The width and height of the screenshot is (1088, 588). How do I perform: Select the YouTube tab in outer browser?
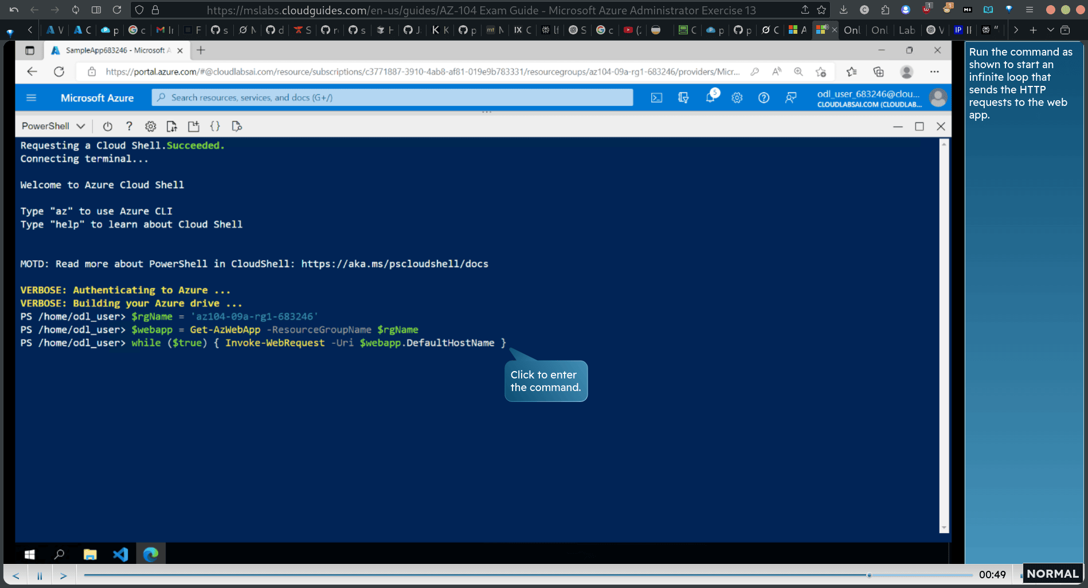click(632, 30)
